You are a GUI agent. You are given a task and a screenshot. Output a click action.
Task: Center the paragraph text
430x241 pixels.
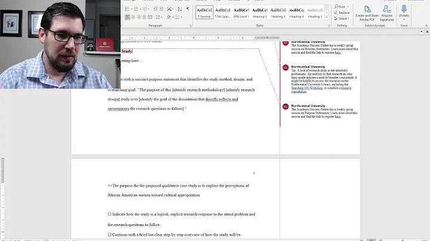tap(133, 17)
